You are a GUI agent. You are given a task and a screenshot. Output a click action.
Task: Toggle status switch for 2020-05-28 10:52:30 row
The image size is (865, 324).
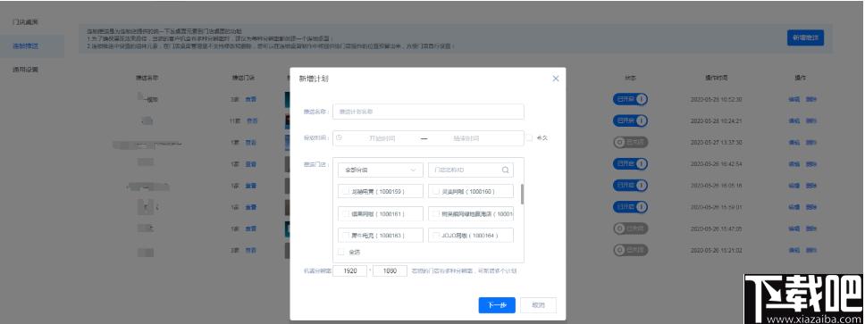click(x=630, y=99)
